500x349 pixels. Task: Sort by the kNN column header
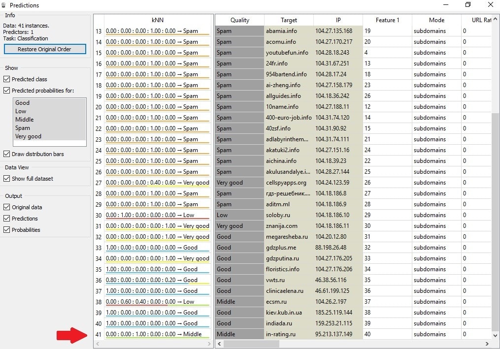coord(158,20)
